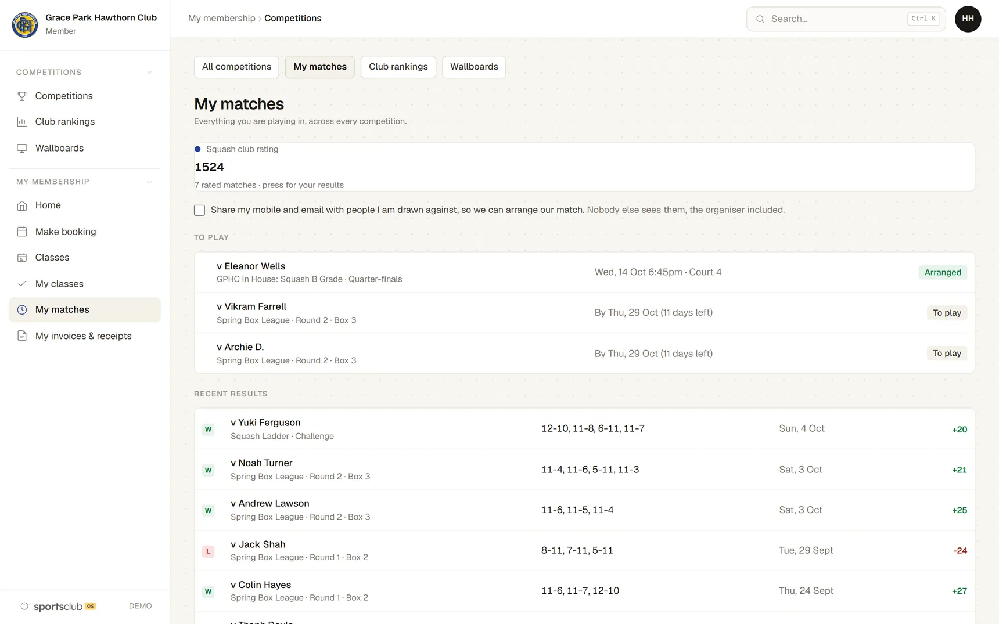
Task: Open the Club rankings tab
Action: 398,67
